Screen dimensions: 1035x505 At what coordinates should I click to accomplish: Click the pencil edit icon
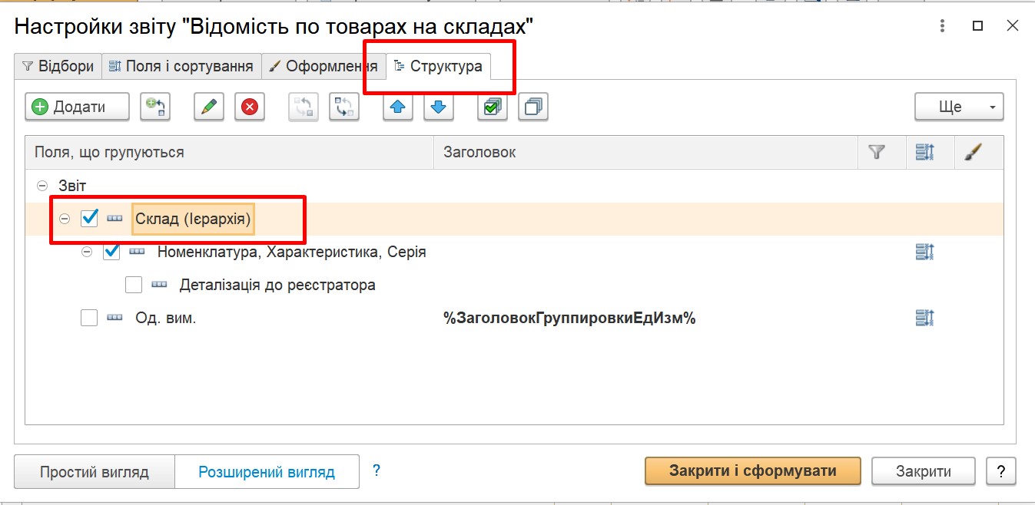point(209,107)
